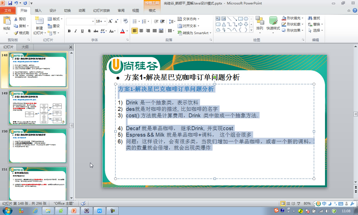Open the font size 18+ dropdown
The width and height of the screenshot is (358, 215).
(x=105, y=21)
